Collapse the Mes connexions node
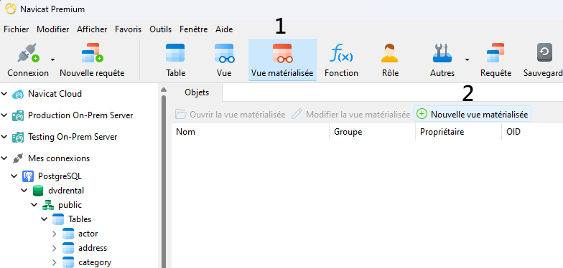The height and width of the screenshot is (268, 563). click(4, 158)
